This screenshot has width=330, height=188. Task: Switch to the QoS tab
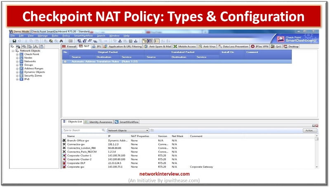(276, 46)
